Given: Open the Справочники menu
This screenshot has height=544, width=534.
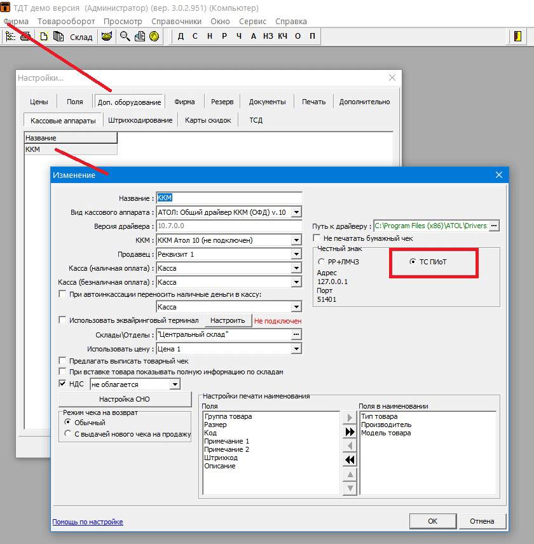Looking at the screenshot, I should [x=176, y=21].
